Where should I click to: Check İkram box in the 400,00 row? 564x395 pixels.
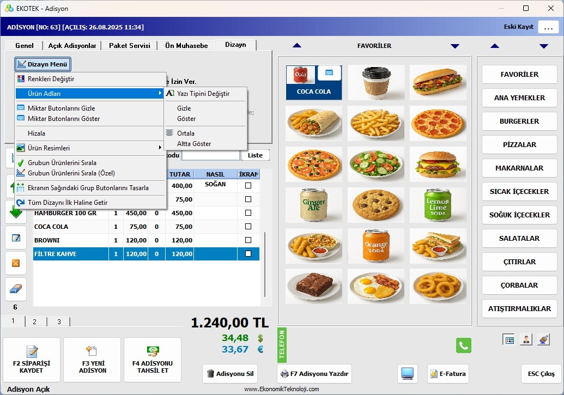248,186
